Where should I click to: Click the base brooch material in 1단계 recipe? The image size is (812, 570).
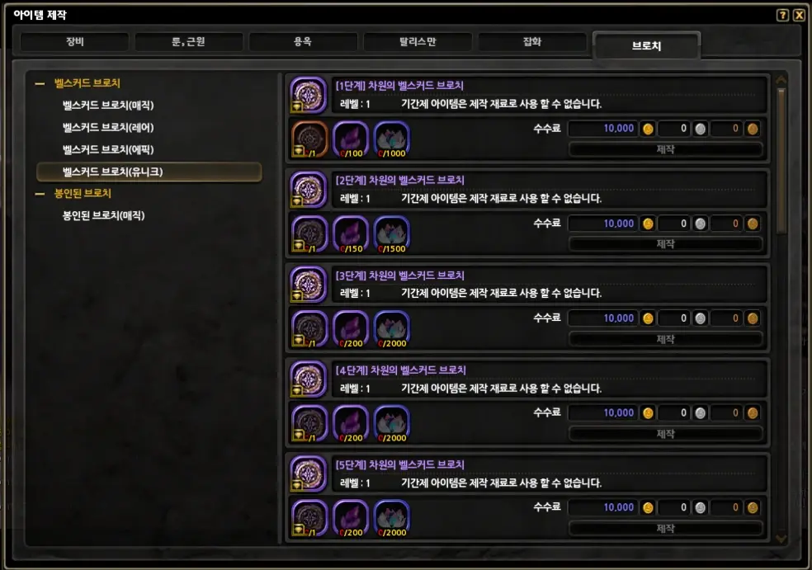coord(309,139)
